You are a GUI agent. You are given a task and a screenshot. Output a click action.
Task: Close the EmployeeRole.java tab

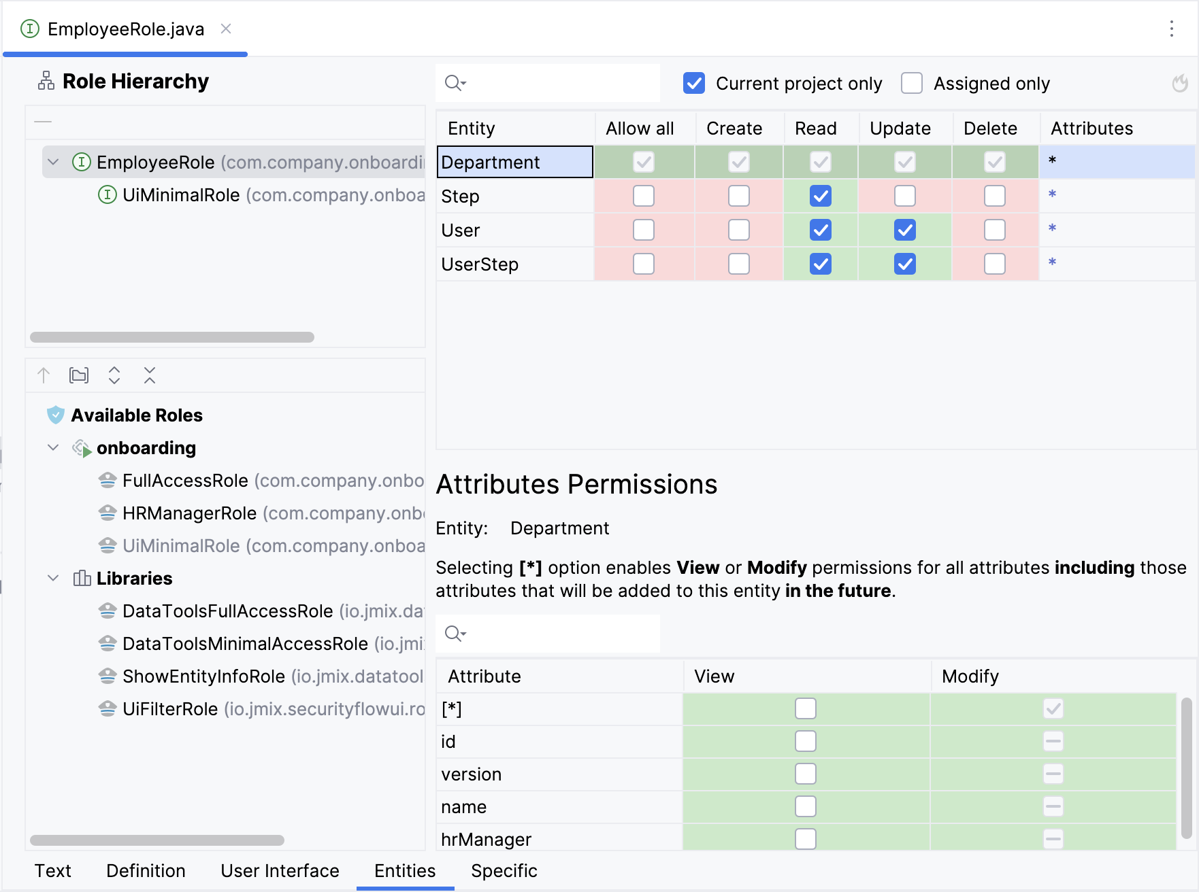point(226,29)
